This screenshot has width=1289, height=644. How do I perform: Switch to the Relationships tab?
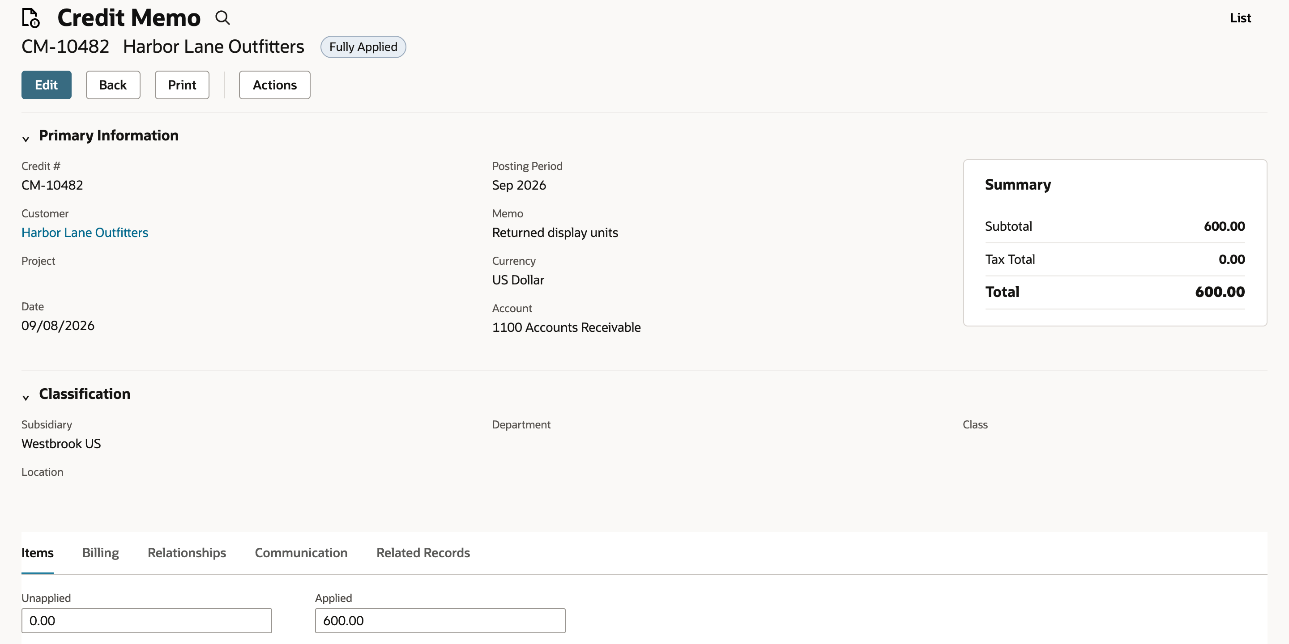pyautogui.click(x=187, y=552)
